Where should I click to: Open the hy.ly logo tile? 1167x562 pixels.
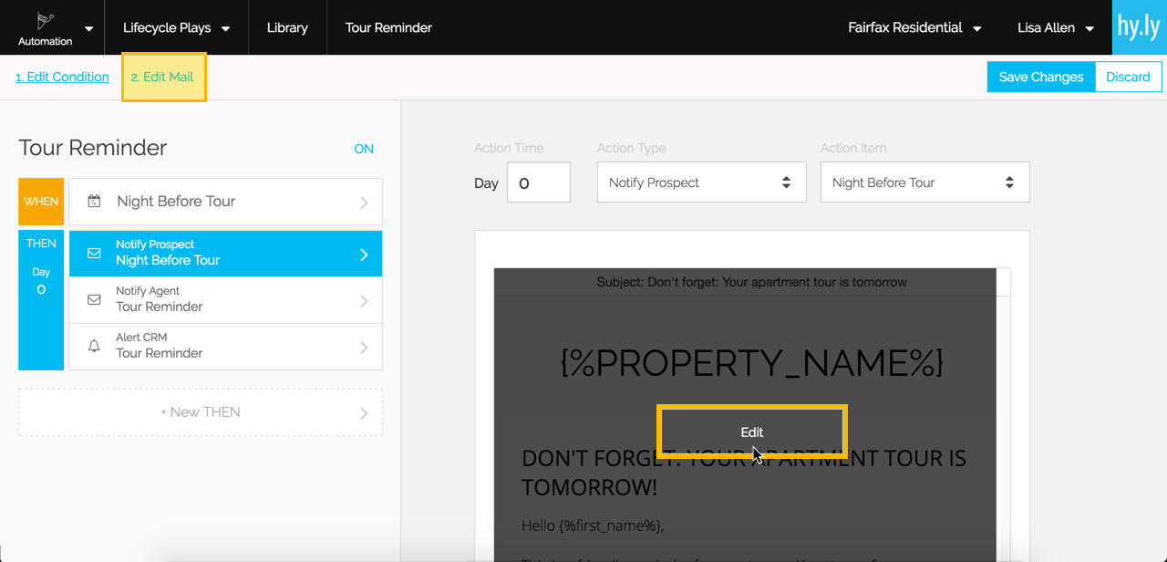tap(1140, 27)
